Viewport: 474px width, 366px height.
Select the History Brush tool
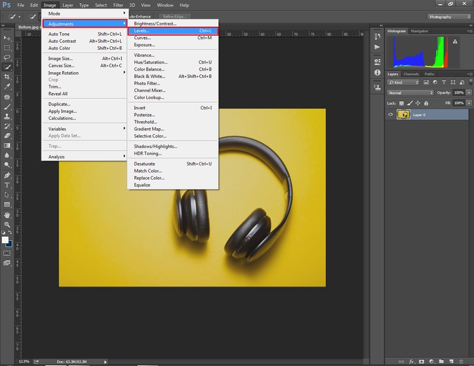point(7,126)
